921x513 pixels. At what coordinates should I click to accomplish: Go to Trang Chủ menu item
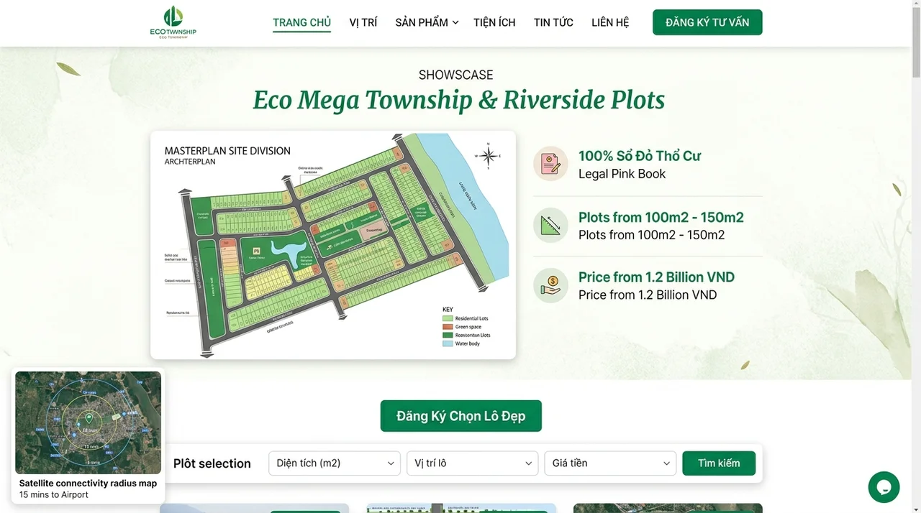click(x=301, y=22)
